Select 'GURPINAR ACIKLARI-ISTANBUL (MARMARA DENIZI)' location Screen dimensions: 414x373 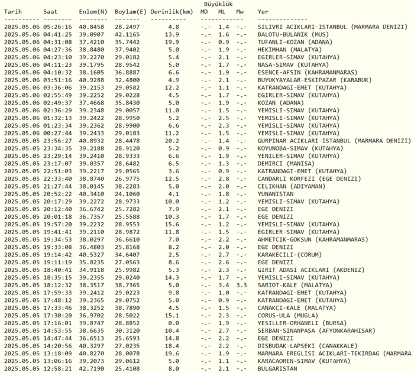pos(335,141)
